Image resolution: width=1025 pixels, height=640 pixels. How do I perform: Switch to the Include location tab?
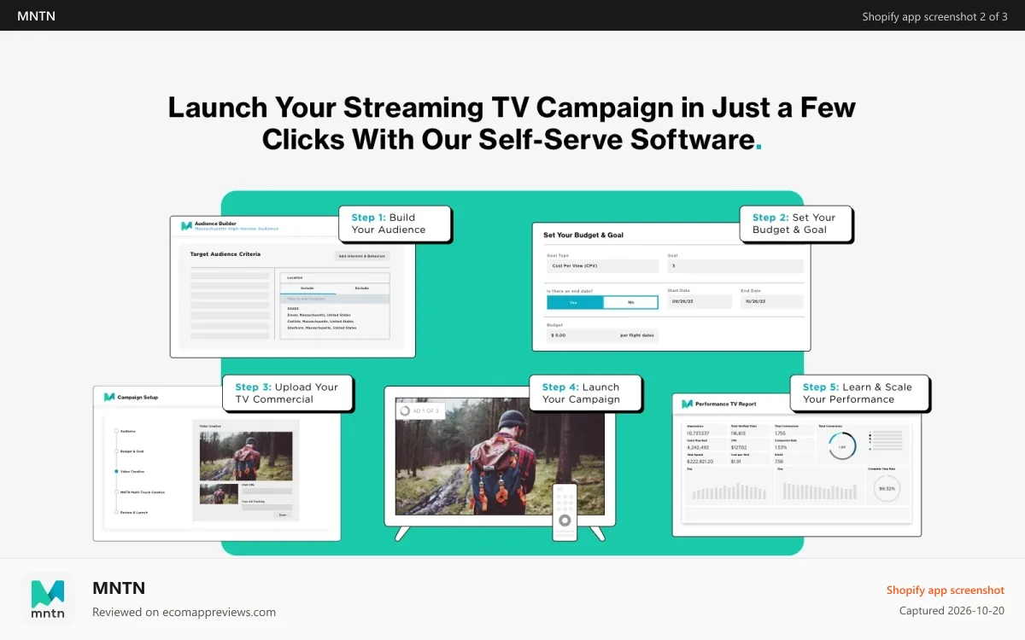point(307,288)
